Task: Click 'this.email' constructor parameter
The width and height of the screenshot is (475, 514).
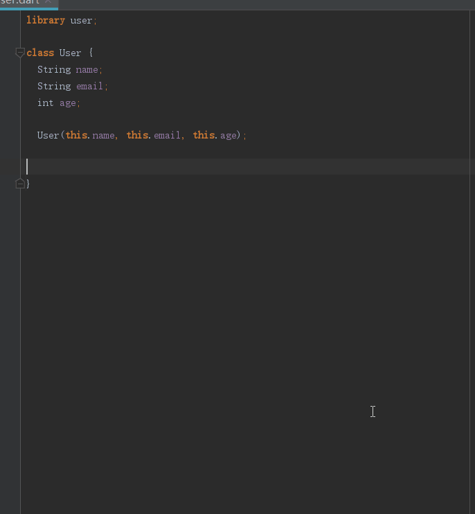Action: [x=153, y=135]
